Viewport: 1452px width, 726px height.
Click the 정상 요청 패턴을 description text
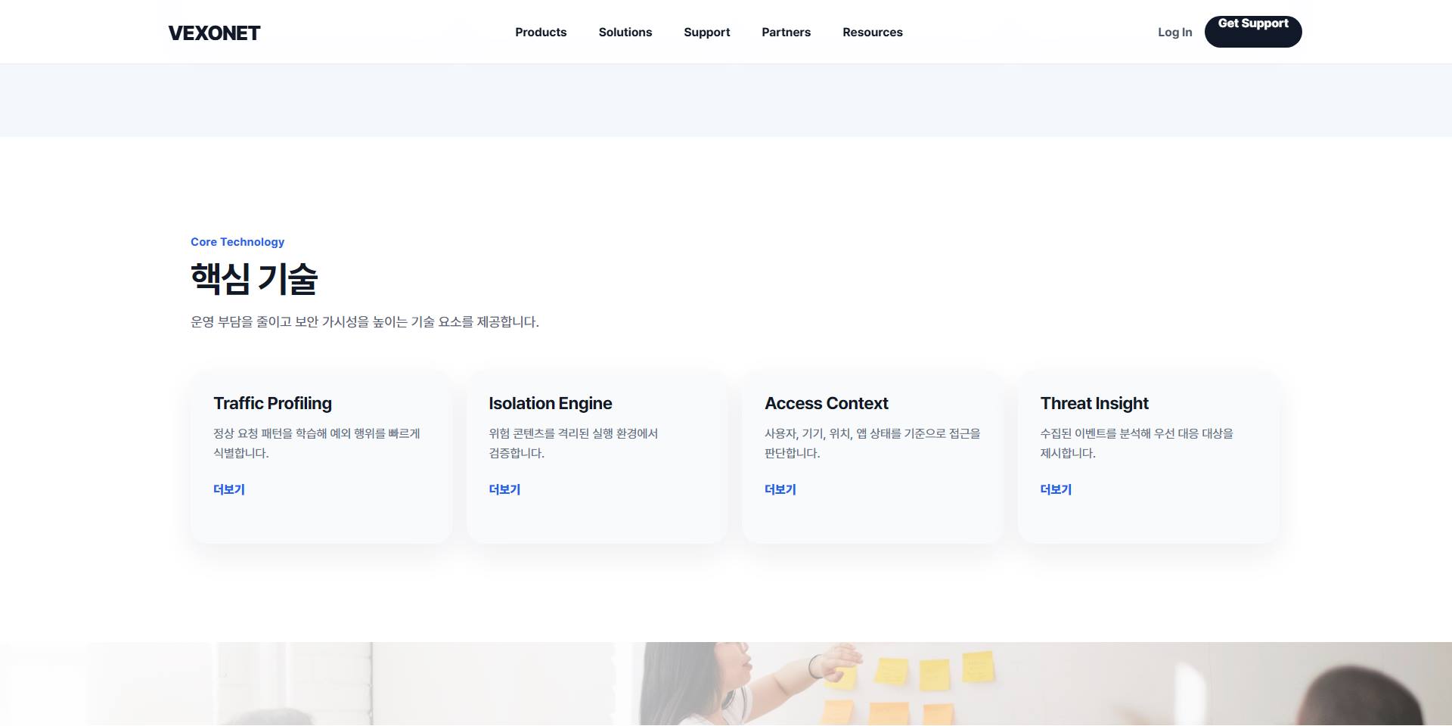317,443
